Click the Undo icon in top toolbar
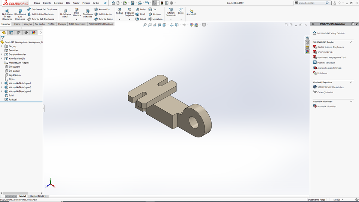 click(x=147, y=3)
